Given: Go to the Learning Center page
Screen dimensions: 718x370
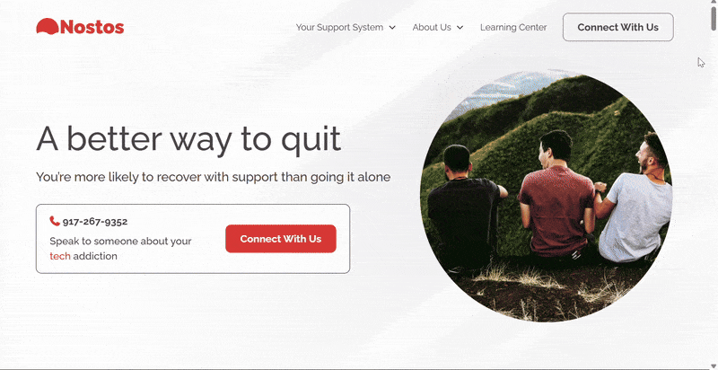Looking at the screenshot, I should tap(513, 27).
